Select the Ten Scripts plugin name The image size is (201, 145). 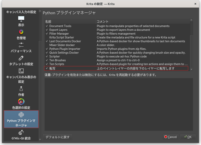[57, 64]
